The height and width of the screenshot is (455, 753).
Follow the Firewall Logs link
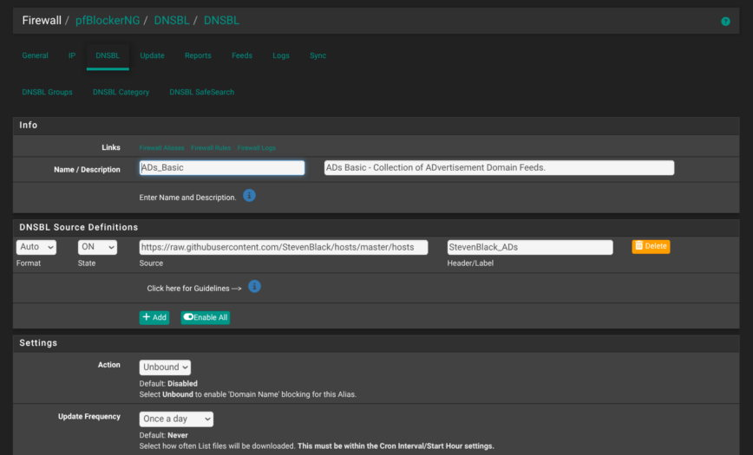click(257, 148)
